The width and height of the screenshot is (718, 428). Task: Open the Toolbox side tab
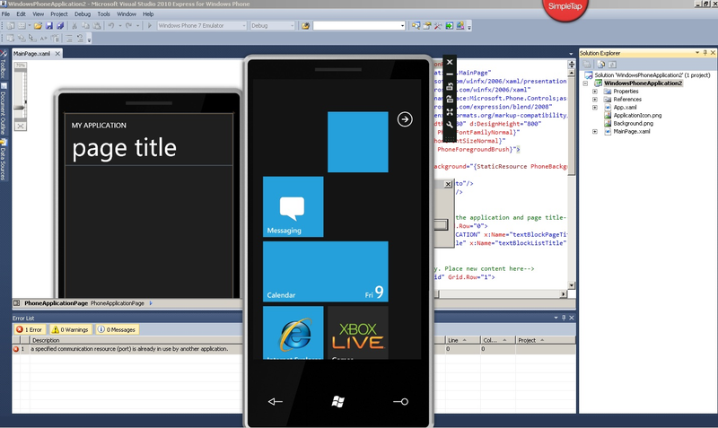point(4,65)
